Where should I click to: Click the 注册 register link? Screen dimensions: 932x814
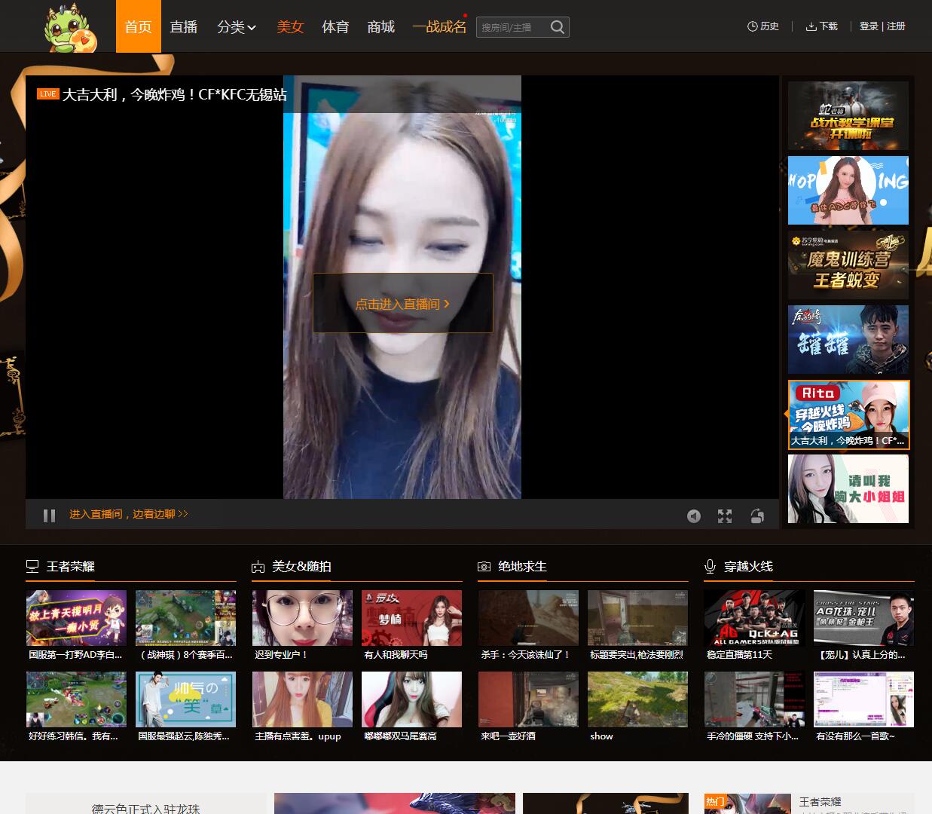tap(897, 26)
